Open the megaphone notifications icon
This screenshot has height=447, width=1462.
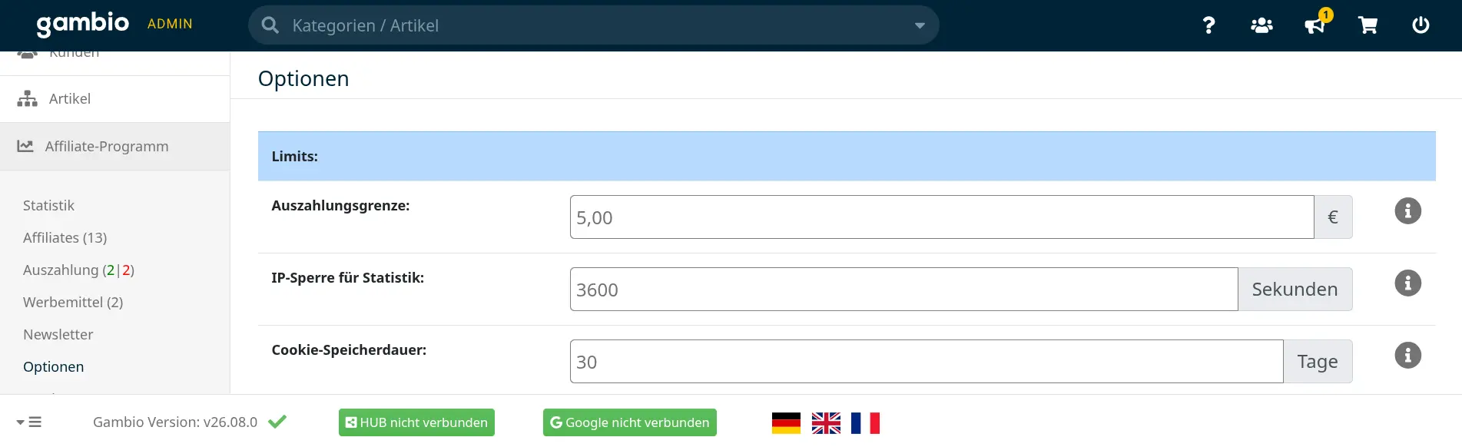tap(1315, 25)
